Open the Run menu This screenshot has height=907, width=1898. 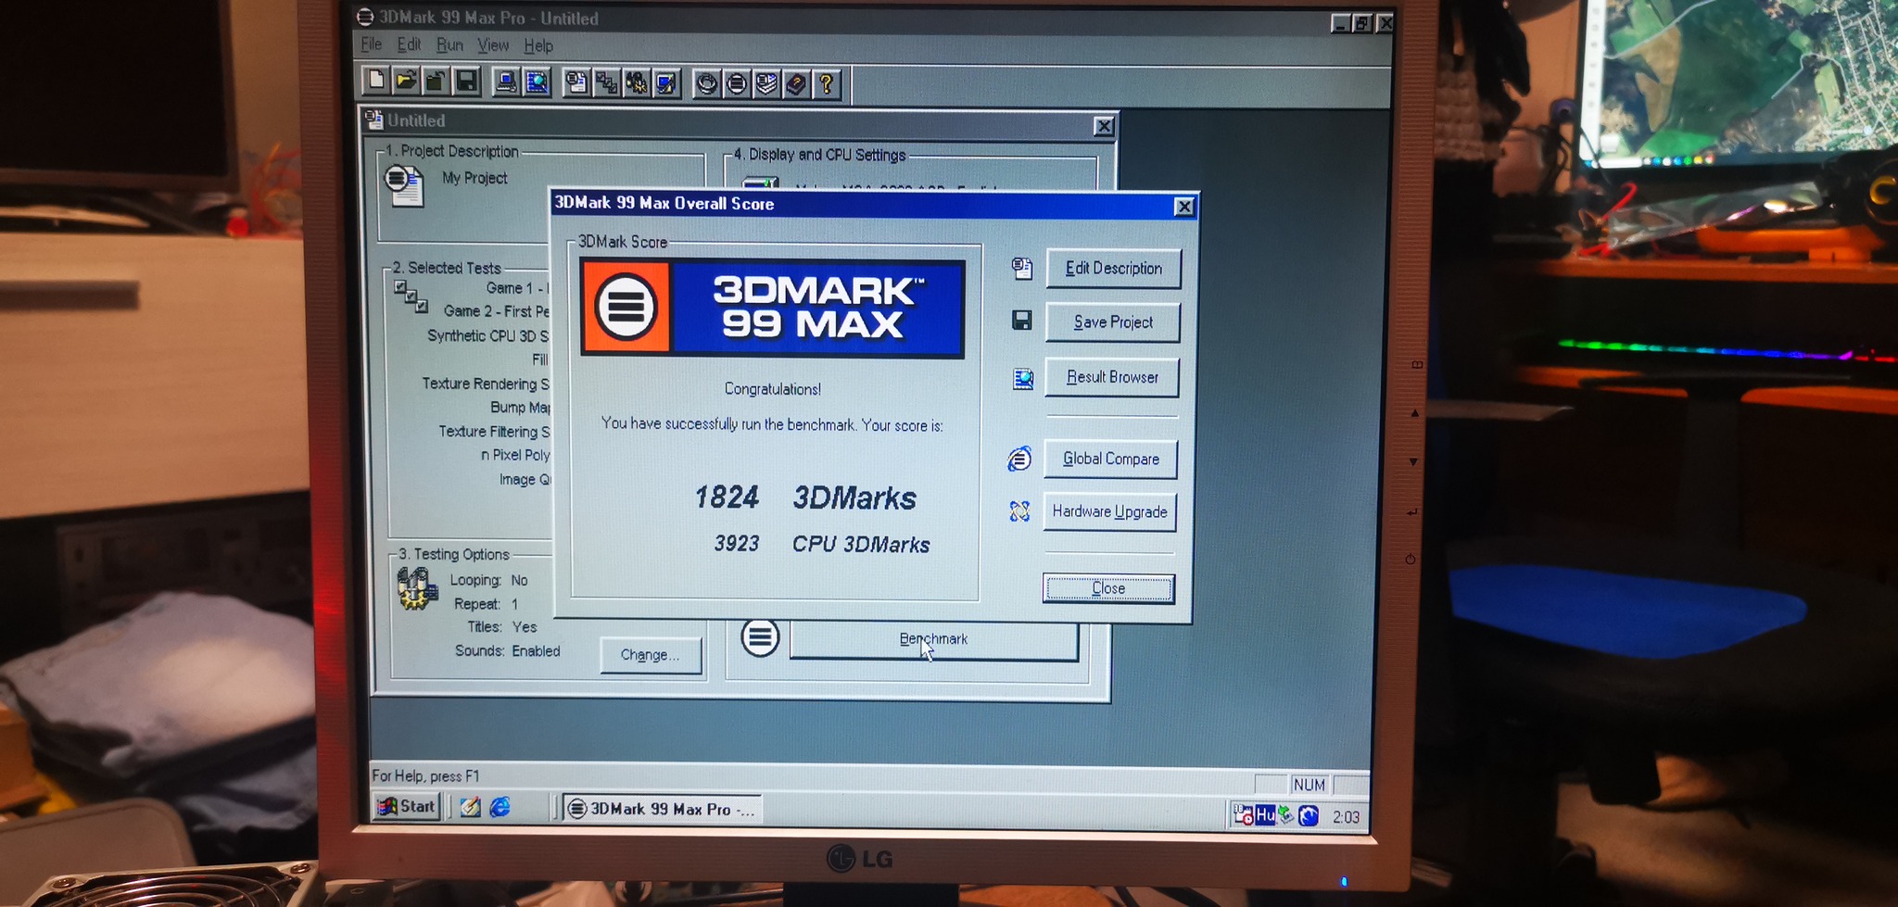(x=449, y=44)
